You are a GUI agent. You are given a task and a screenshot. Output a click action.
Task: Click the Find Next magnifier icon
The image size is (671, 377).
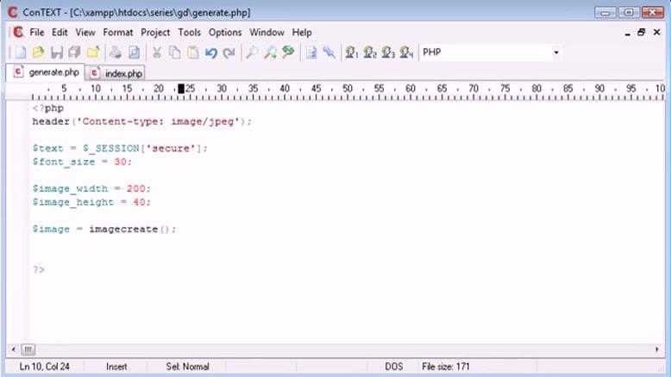coord(270,53)
